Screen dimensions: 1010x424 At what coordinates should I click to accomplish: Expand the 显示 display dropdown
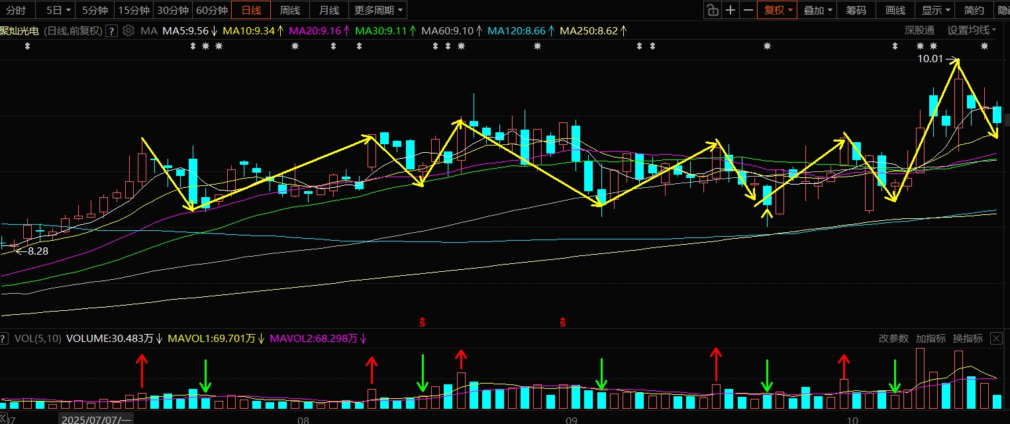935,10
